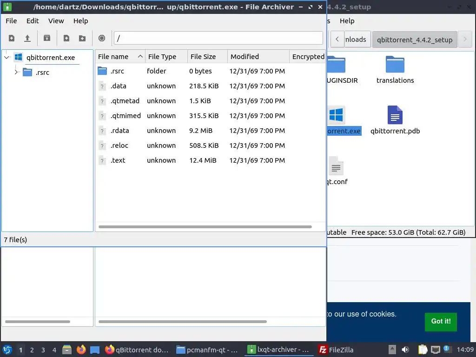
Task: Sort by the File Type column header
Action: pos(166,57)
